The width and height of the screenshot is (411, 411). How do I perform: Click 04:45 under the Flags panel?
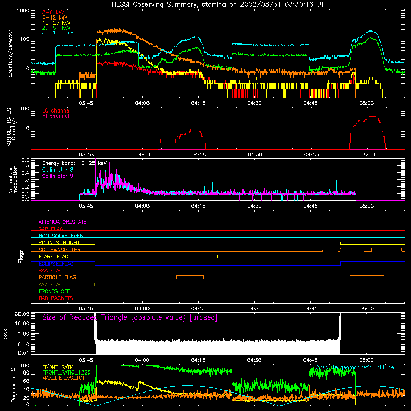click(311, 309)
